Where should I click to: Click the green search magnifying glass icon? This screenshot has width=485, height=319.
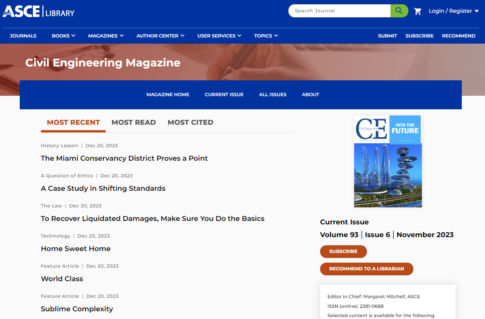399,10
